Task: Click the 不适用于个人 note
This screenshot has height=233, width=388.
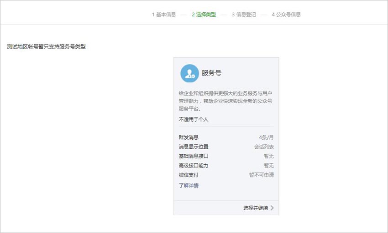Action: (x=194, y=120)
